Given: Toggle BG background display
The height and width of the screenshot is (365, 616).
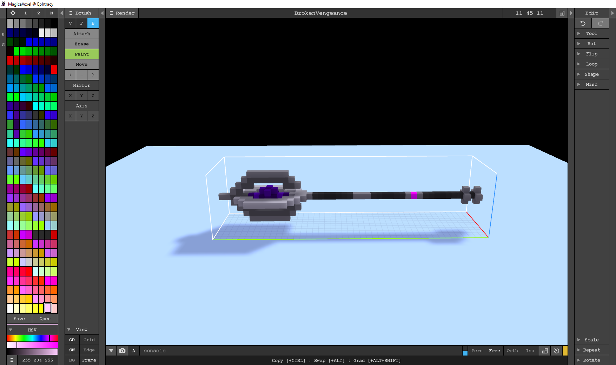Looking at the screenshot, I should 72,360.
